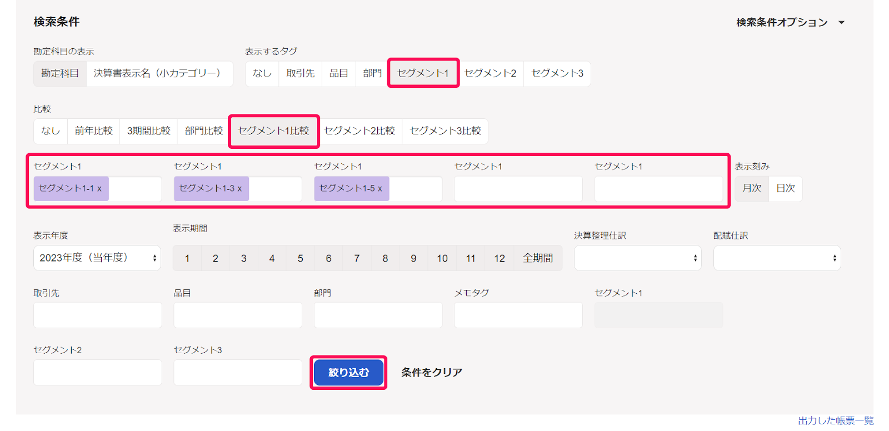Image resolution: width=889 pixels, height=431 pixels.
Task: Select period month 7
Action: (357, 258)
